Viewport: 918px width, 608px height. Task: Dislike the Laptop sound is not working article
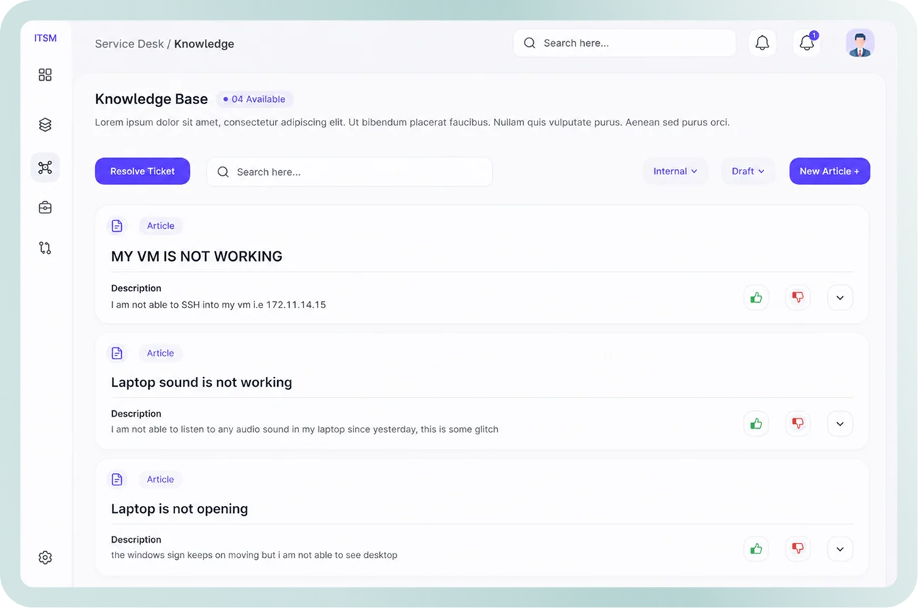click(798, 424)
